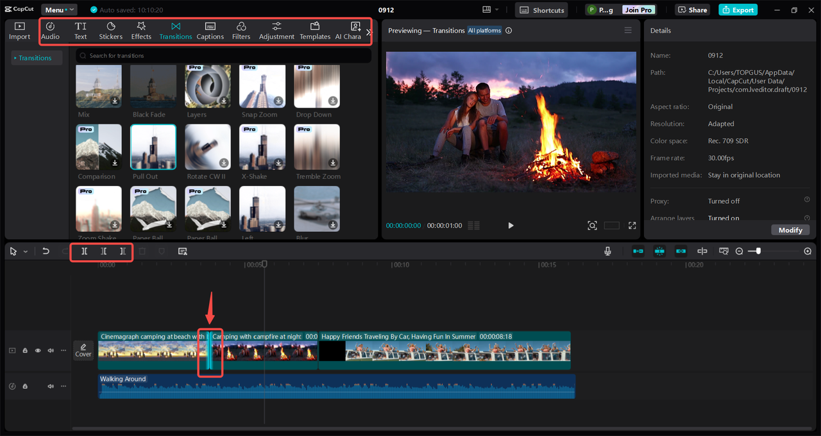Click the Cover edit button

click(83, 350)
